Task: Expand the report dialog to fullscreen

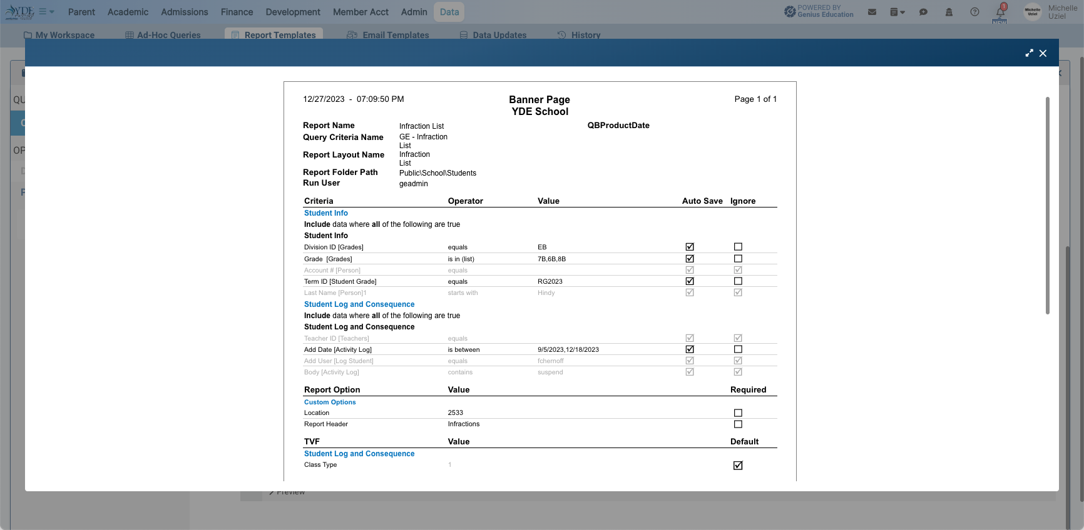Action: click(1029, 53)
